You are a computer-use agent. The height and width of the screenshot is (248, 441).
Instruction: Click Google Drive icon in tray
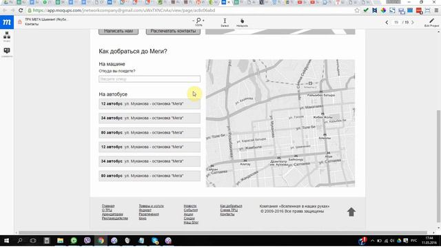[398, 241]
